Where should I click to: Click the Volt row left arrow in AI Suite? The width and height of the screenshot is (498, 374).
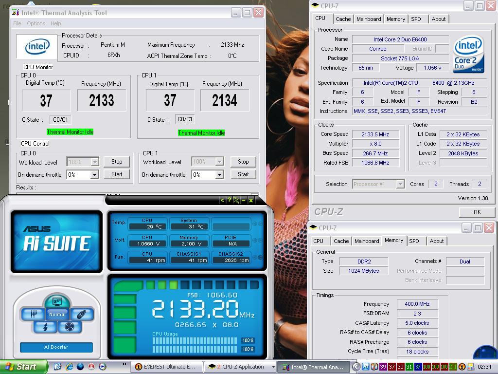[x=255, y=241]
